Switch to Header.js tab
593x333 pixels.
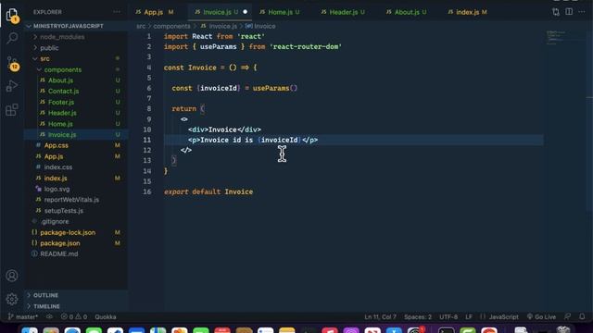pyautogui.click(x=343, y=12)
